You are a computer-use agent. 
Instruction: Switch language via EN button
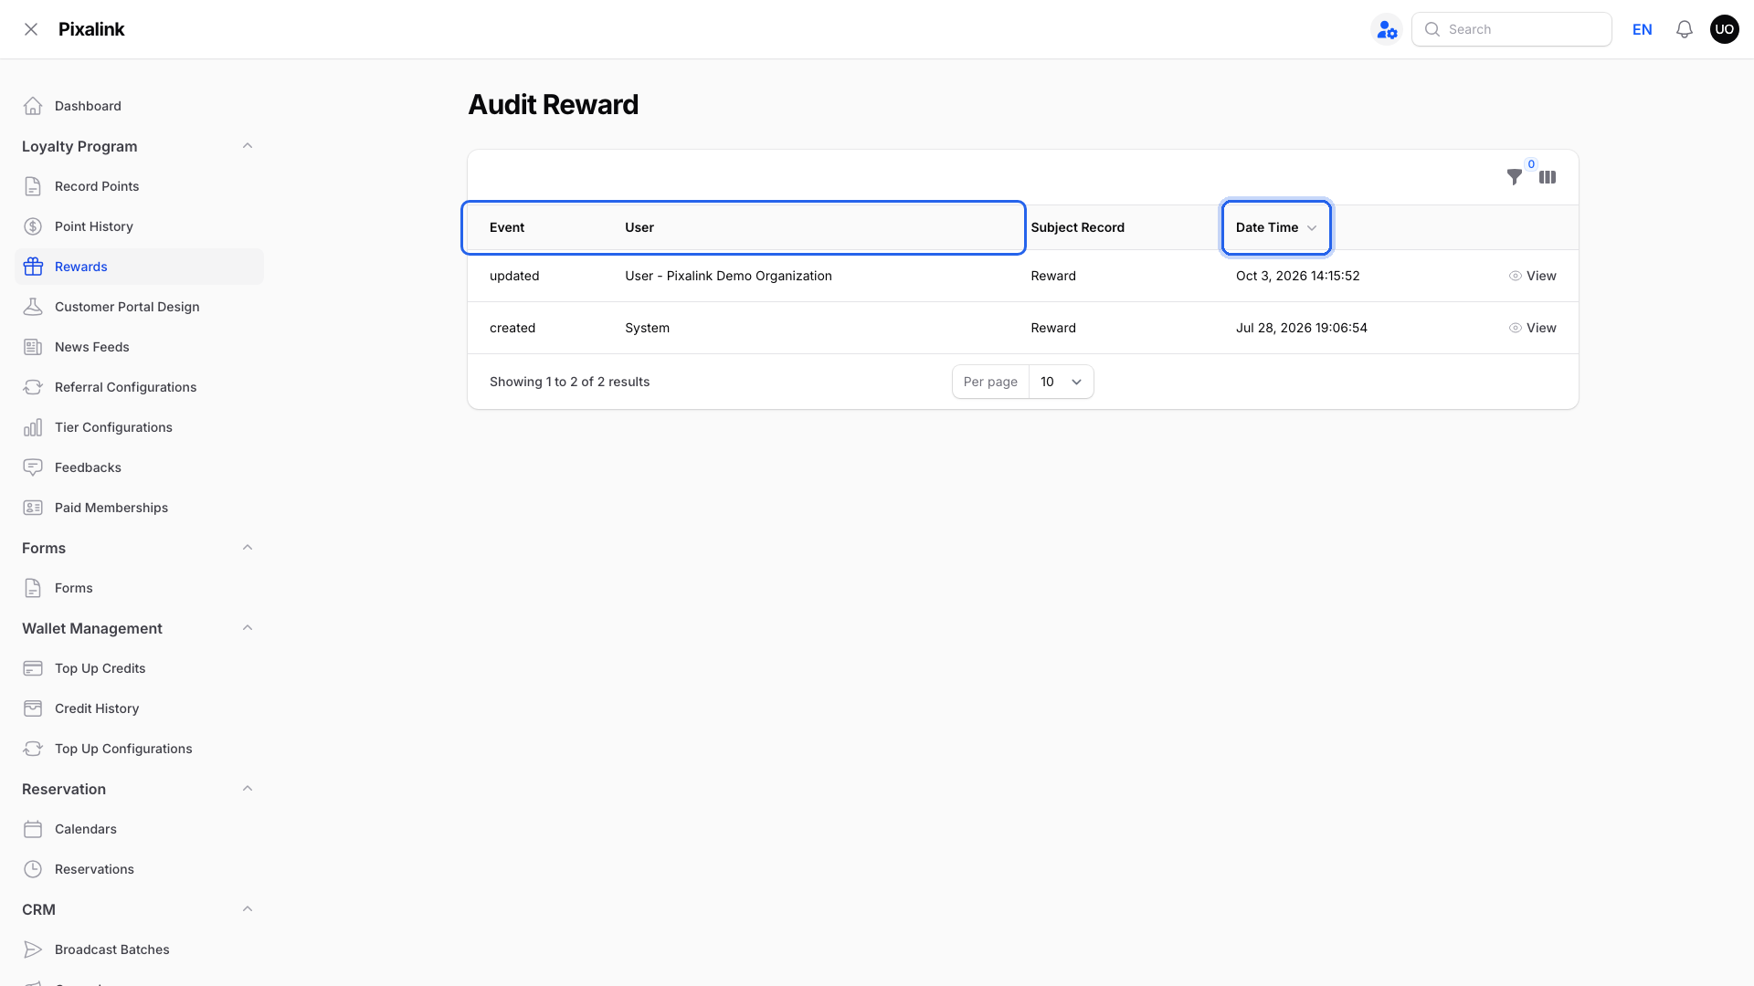tap(1642, 29)
